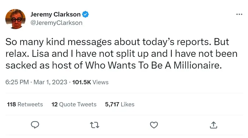Open the 12 Quote Tweets list
Viewport: 248px width, 138px height.
click(74, 104)
